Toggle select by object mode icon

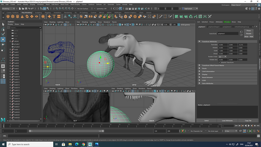[45, 9]
